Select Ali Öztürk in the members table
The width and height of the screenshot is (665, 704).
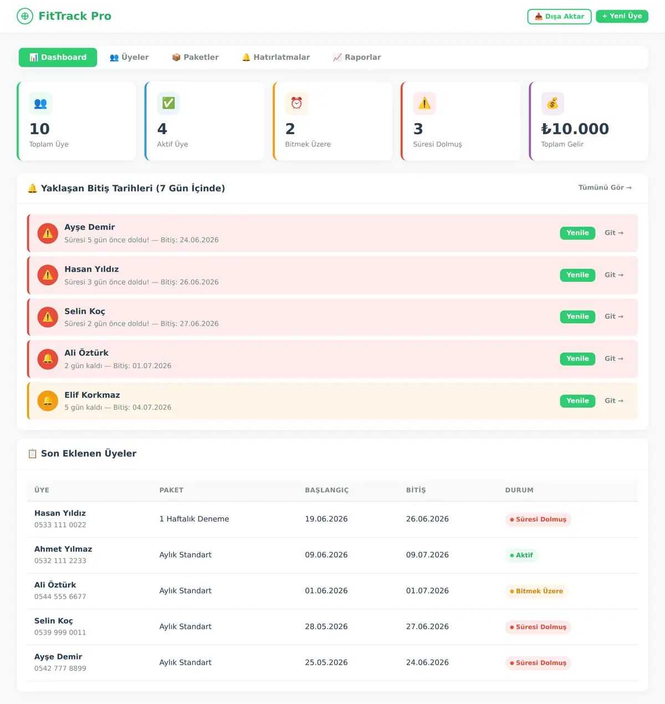tap(55, 585)
